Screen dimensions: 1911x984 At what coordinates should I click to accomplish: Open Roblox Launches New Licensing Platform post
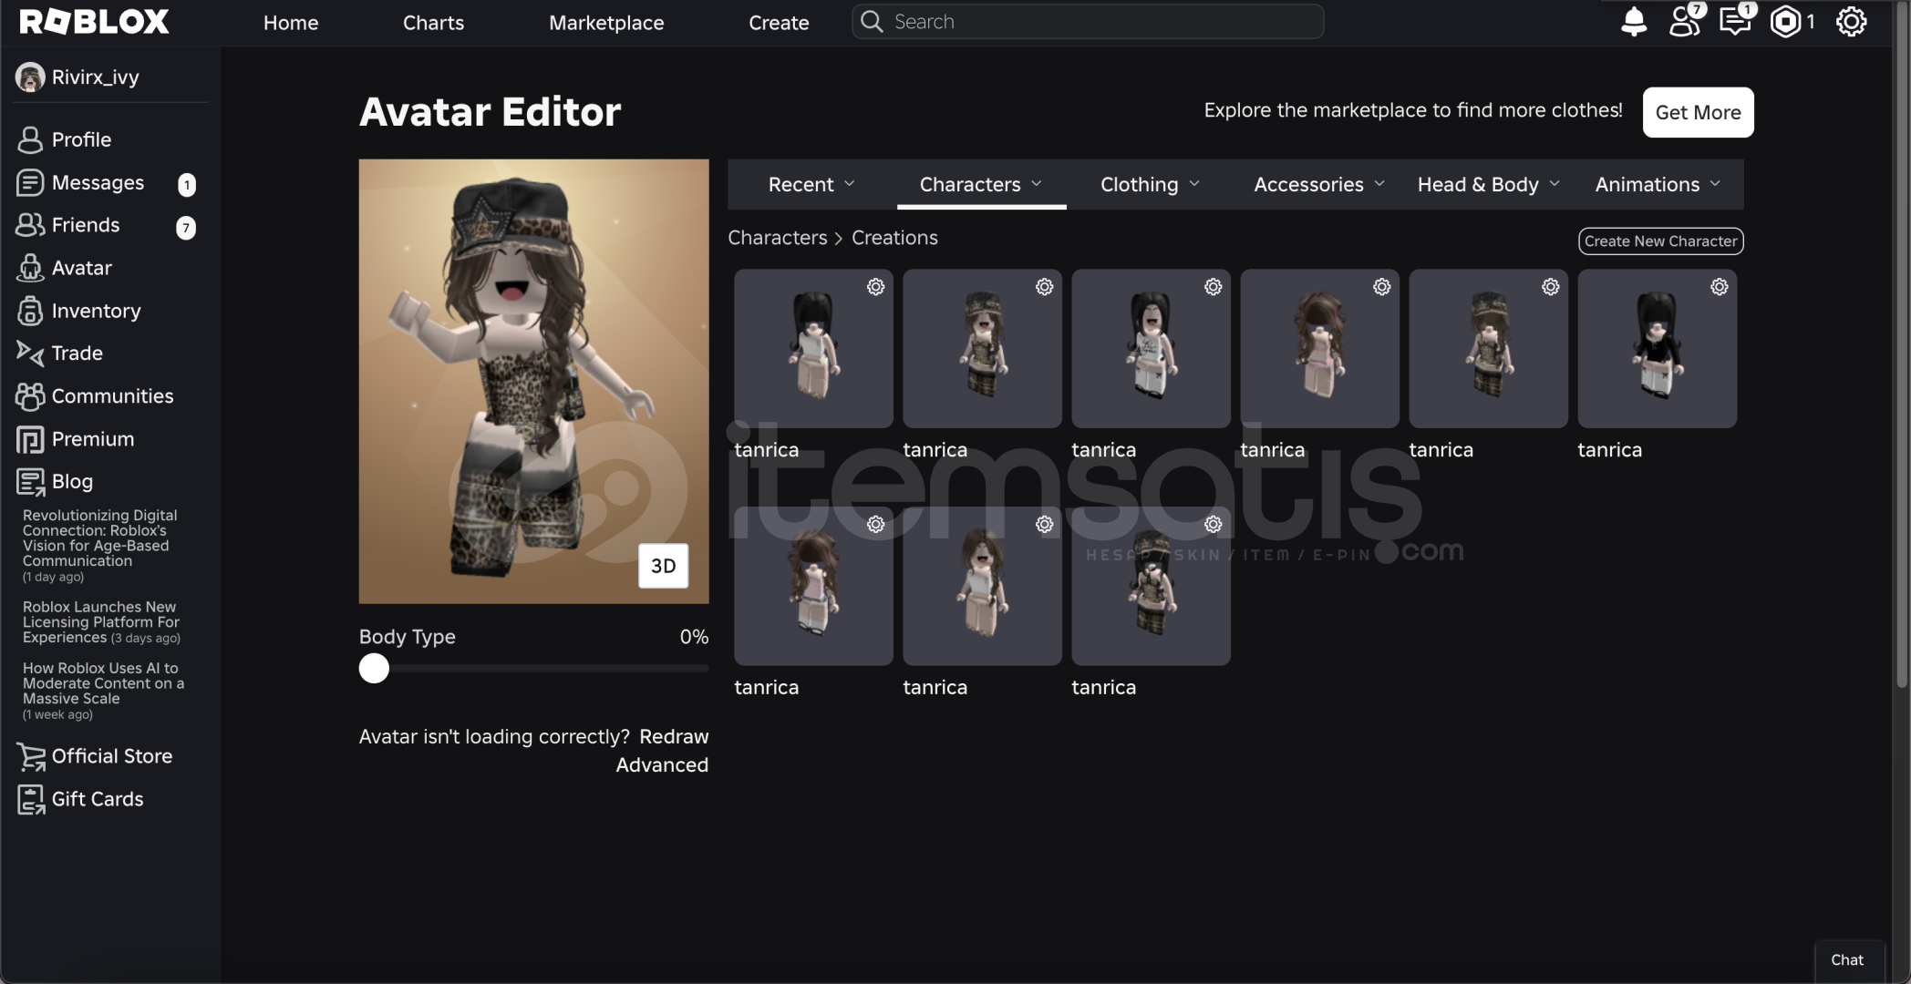(x=101, y=622)
